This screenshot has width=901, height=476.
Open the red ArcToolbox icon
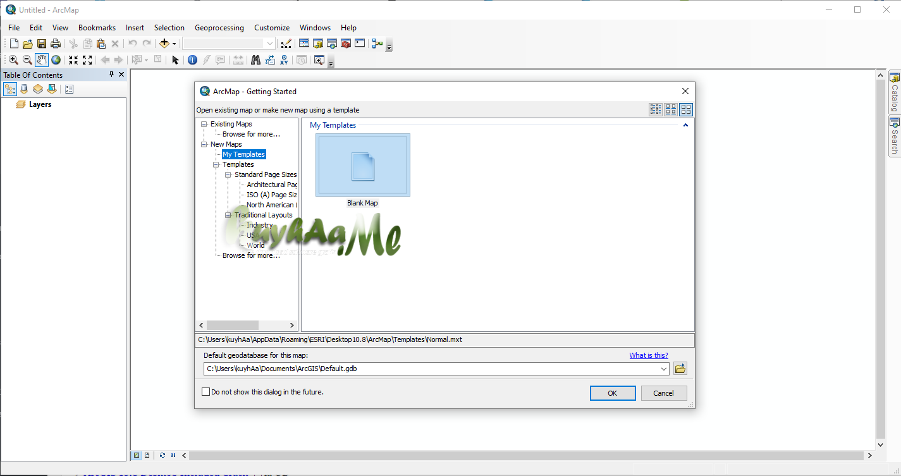(346, 44)
